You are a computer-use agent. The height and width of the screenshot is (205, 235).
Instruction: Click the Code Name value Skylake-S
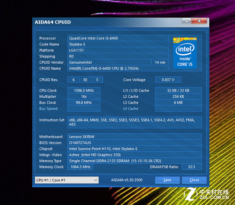[x=118, y=44]
